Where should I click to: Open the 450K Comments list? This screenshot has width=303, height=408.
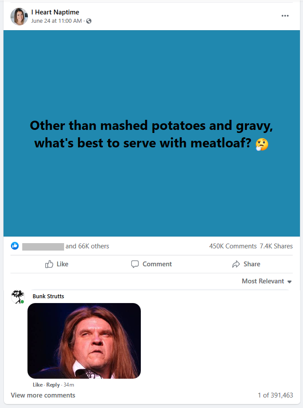tap(233, 246)
